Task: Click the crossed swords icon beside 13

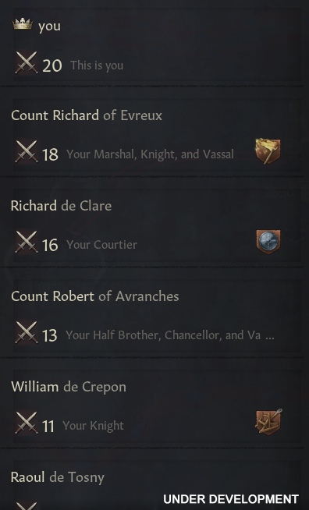Action: tap(27, 332)
